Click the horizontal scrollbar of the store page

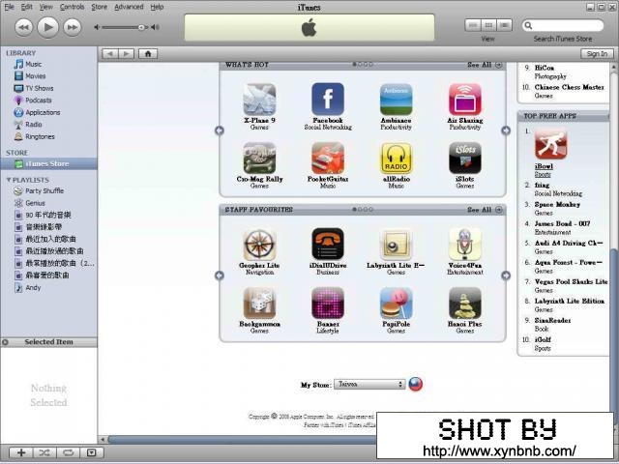pos(242,439)
